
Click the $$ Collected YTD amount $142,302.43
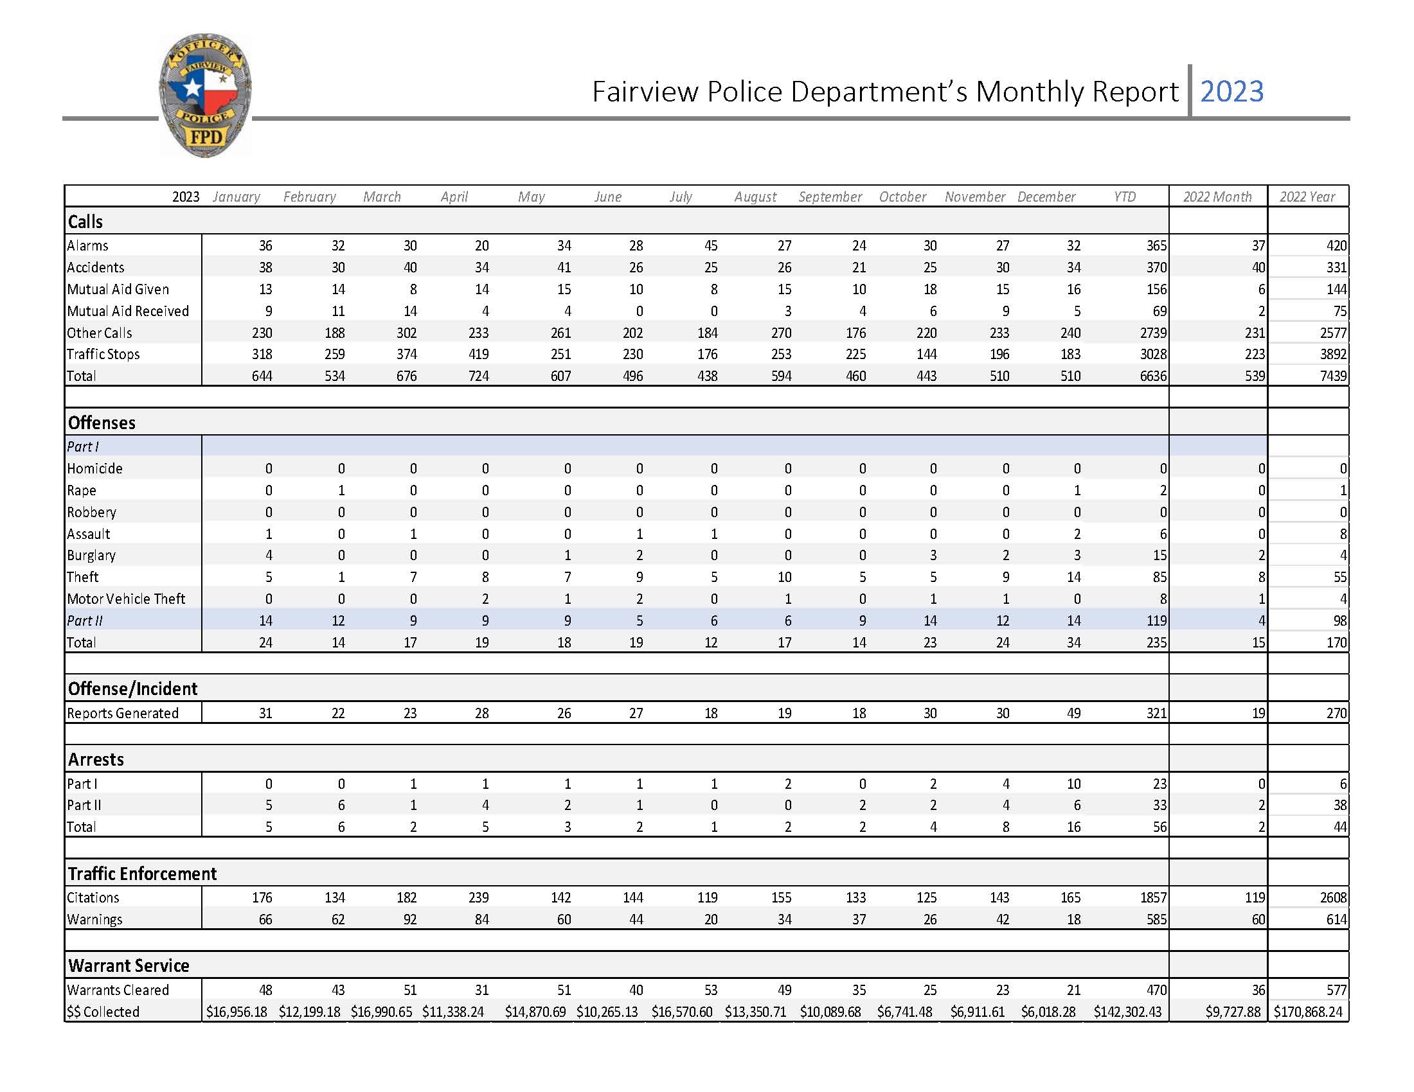(1127, 1012)
